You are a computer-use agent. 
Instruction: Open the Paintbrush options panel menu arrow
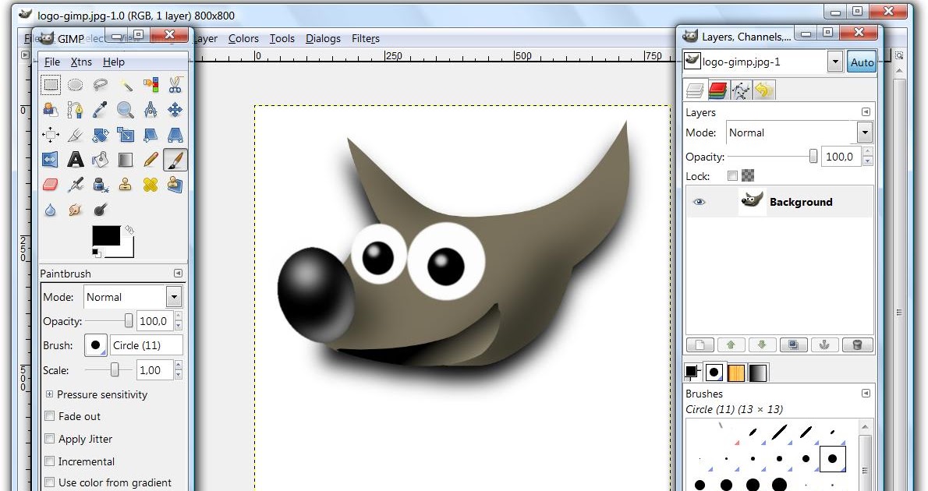click(x=178, y=274)
